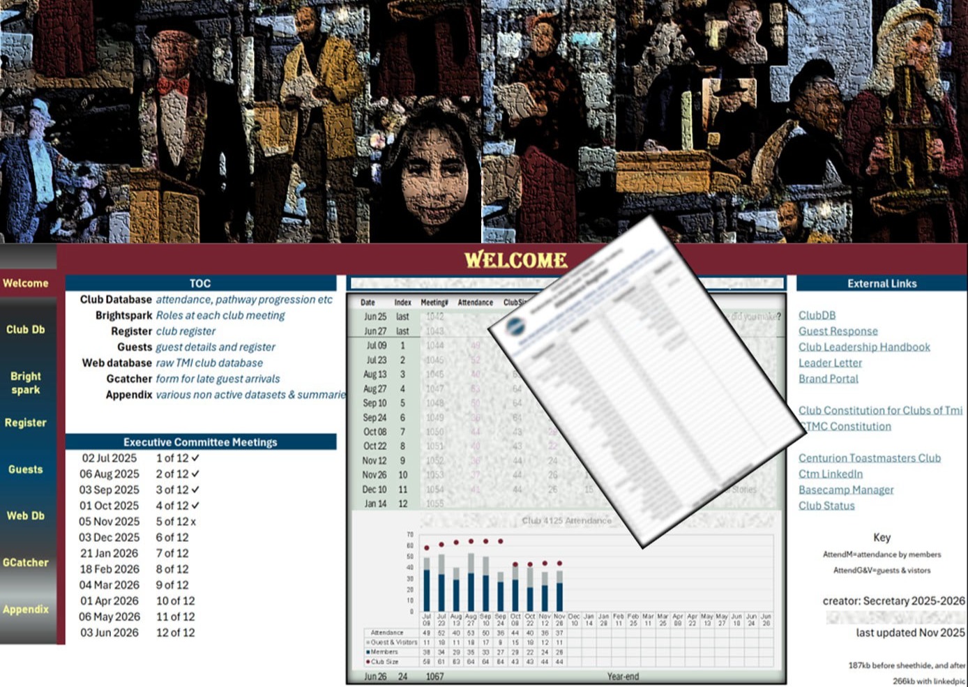The image size is (968, 687).
Task: Follow the Guest Response link
Action: 838,331
